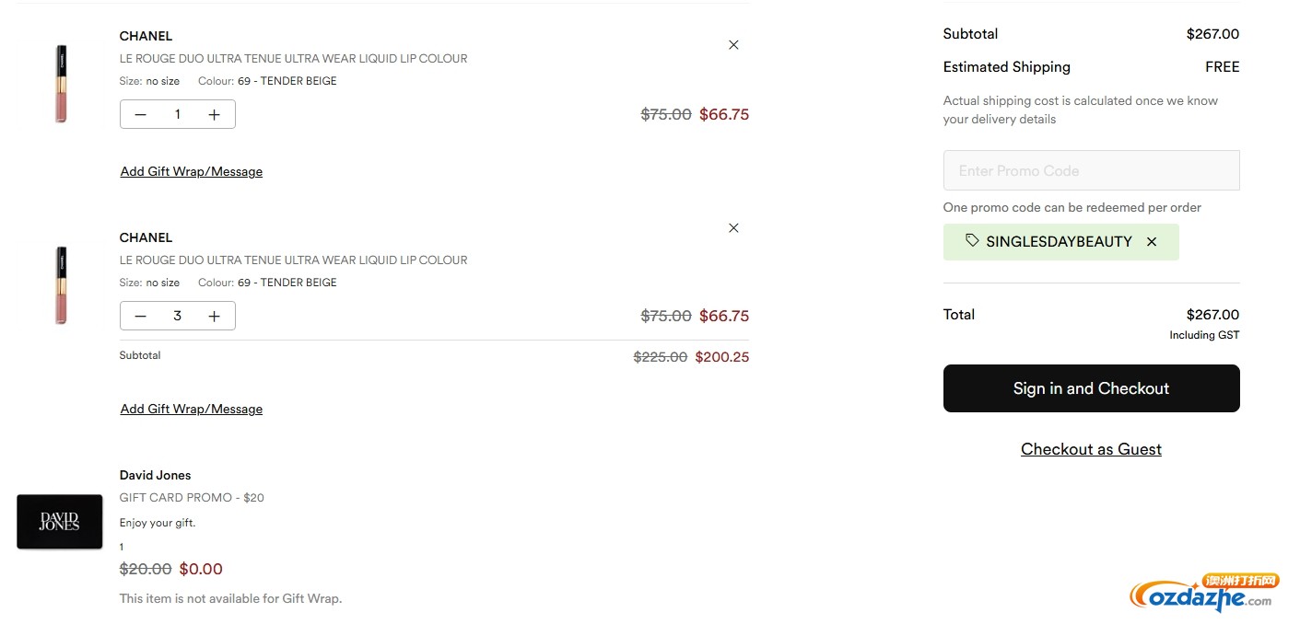Click the promo tag icon beside SINGLESDAYBEAUTY
This screenshot has width=1300, height=624.
pos(972,241)
